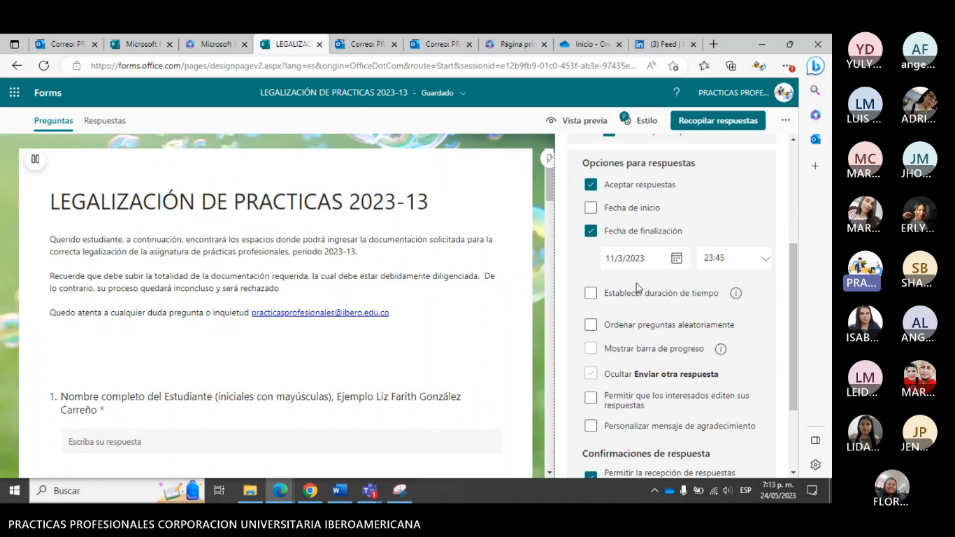Open Google Chrome from the taskbar
Screen dimensions: 955x537
pyautogui.click(x=310, y=490)
